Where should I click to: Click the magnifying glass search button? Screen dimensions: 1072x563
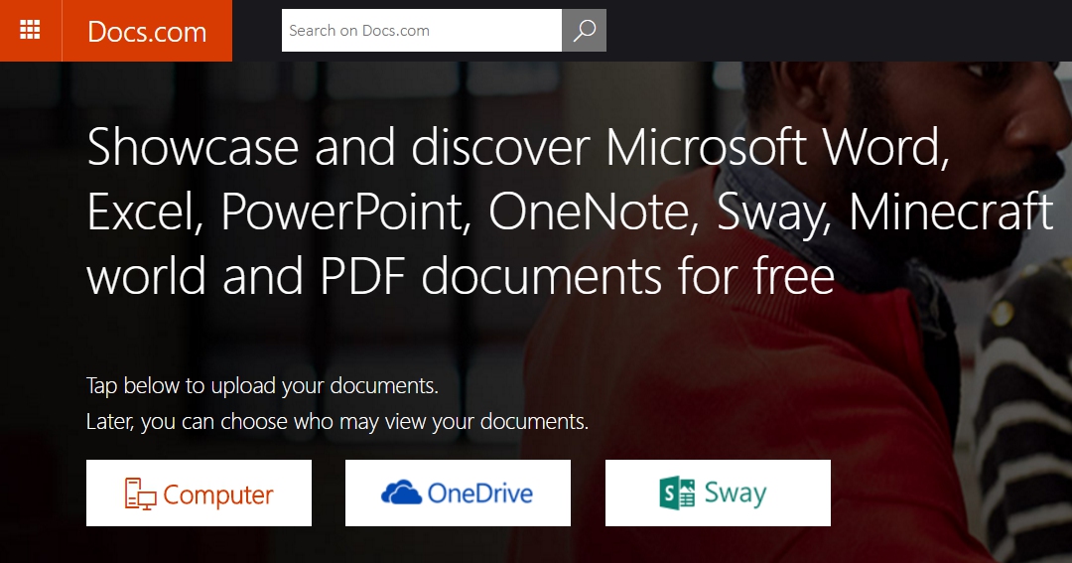pyautogui.click(x=584, y=30)
